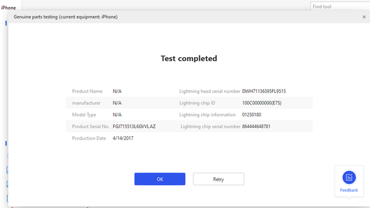
Task: Click the N/A value beside Product Name
Action: (x=117, y=91)
